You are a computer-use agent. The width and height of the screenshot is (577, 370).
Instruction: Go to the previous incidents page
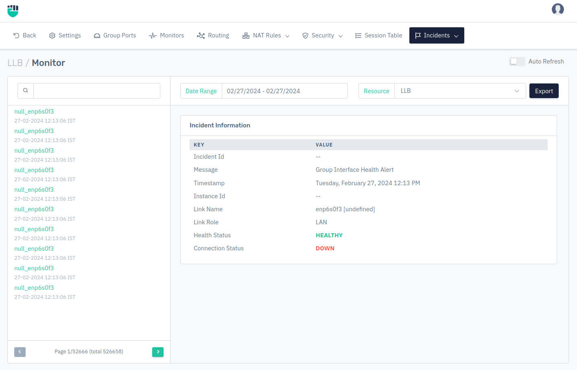(20, 352)
